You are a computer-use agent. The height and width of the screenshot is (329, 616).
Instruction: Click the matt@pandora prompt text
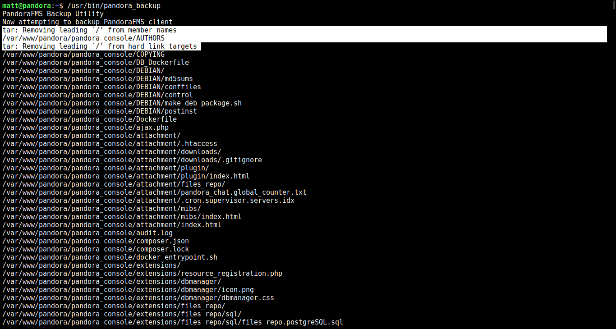(27, 6)
